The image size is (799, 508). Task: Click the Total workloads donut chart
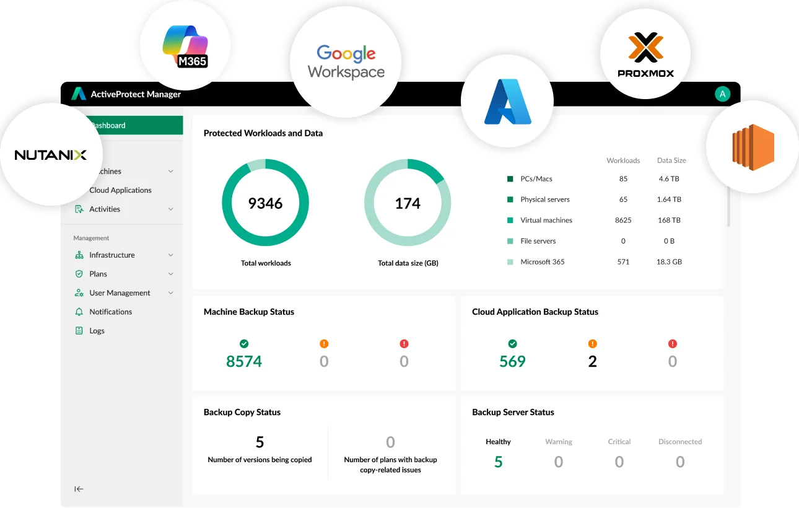pos(266,203)
